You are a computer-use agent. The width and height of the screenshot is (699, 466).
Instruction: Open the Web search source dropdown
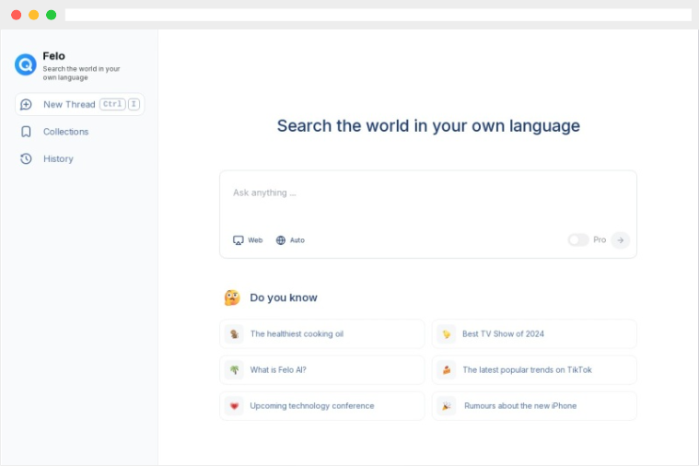click(248, 240)
